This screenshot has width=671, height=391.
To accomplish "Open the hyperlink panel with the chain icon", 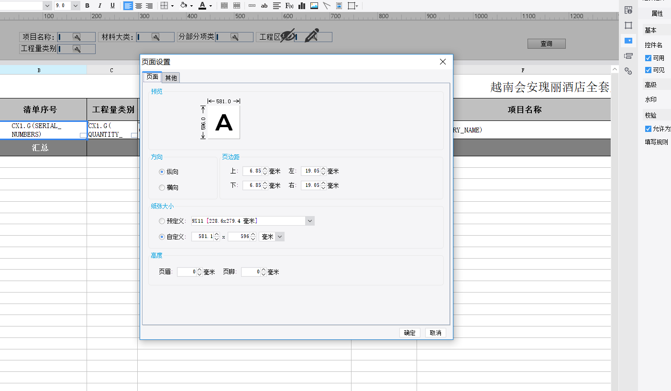I will point(628,71).
